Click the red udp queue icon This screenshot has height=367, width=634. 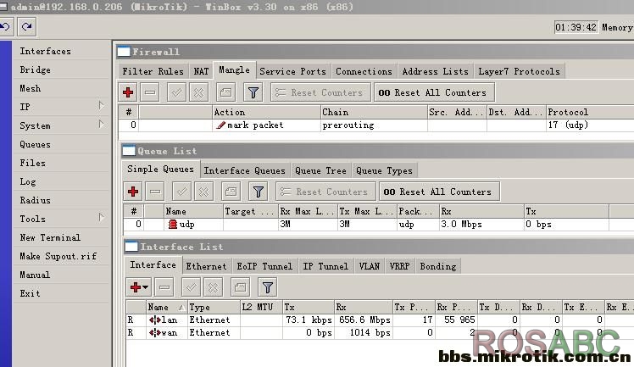click(173, 224)
